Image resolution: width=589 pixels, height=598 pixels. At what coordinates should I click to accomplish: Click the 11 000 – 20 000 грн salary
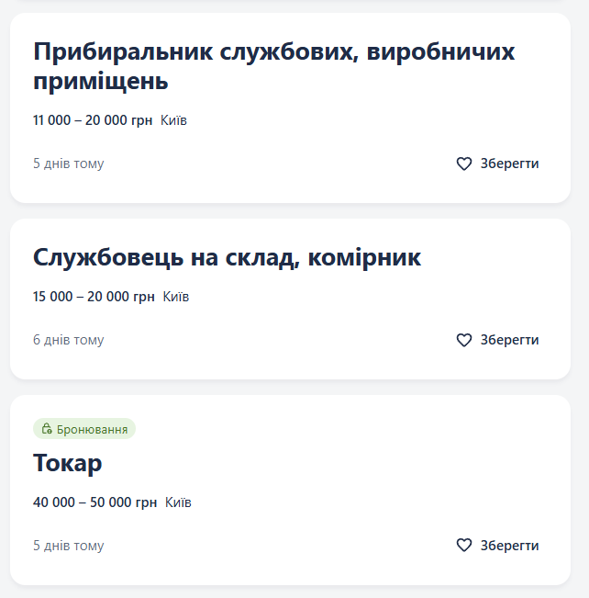tap(93, 120)
